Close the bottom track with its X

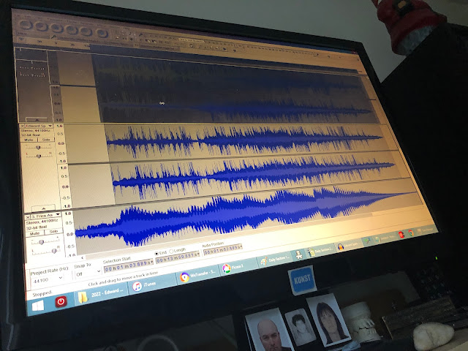[x=28, y=217]
